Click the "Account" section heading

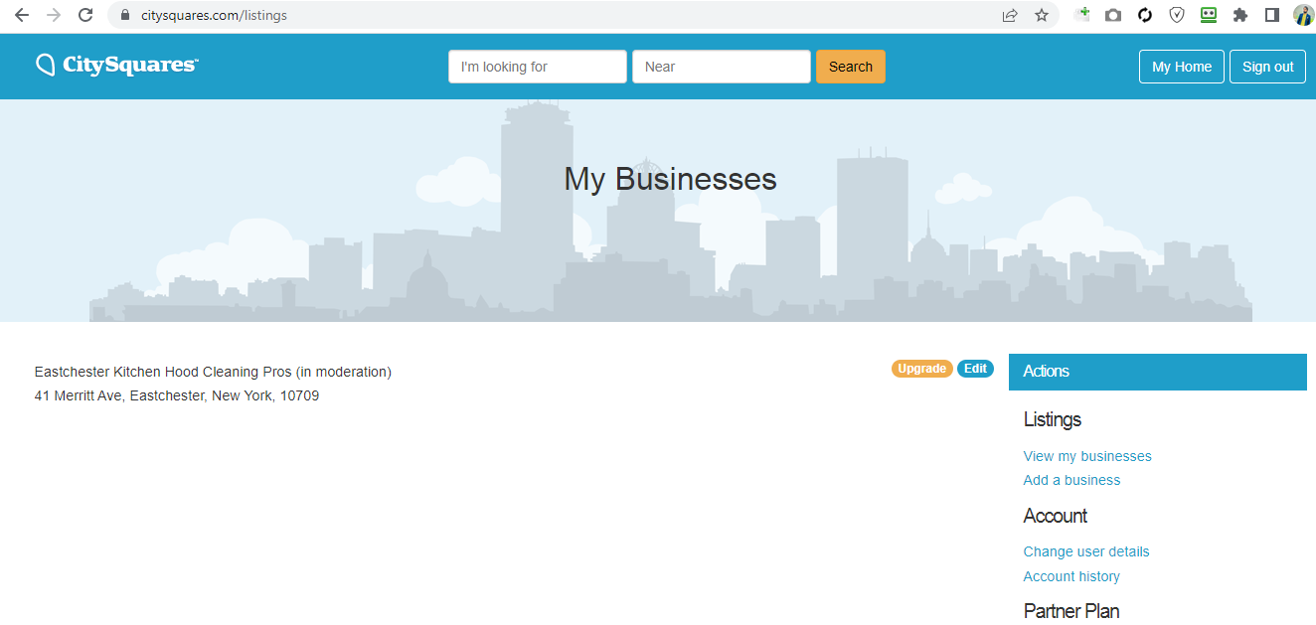pos(1056,516)
